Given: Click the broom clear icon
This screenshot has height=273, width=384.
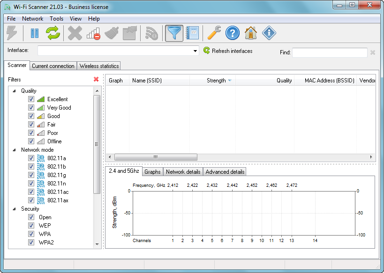Looking at the screenshot, I should (x=112, y=33).
